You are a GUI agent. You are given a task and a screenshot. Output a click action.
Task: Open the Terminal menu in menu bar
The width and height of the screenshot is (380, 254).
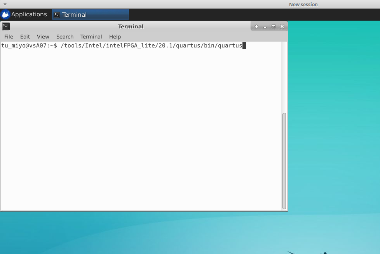tap(91, 37)
